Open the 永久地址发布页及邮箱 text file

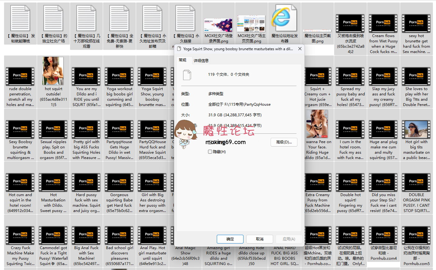point(152,18)
